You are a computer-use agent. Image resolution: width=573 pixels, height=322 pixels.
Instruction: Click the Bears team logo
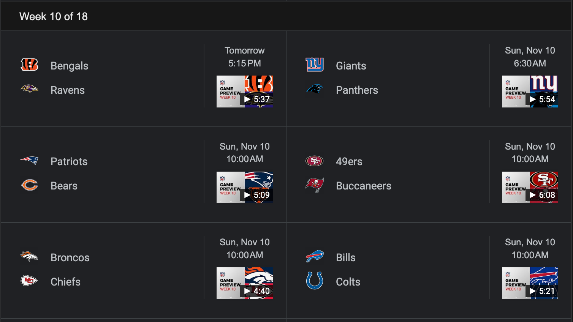pos(29,185)
